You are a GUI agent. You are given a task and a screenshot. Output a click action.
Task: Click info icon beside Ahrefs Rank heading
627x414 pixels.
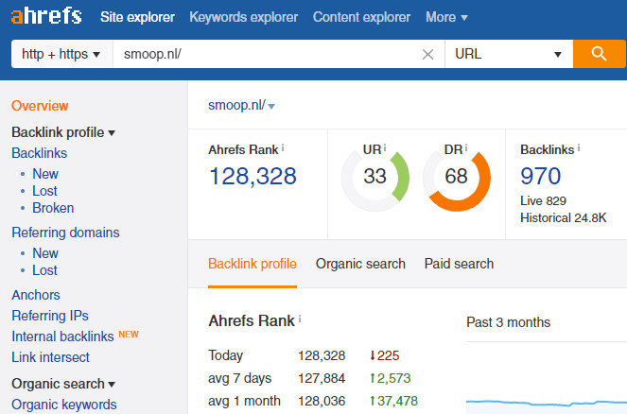click(300, 319)
